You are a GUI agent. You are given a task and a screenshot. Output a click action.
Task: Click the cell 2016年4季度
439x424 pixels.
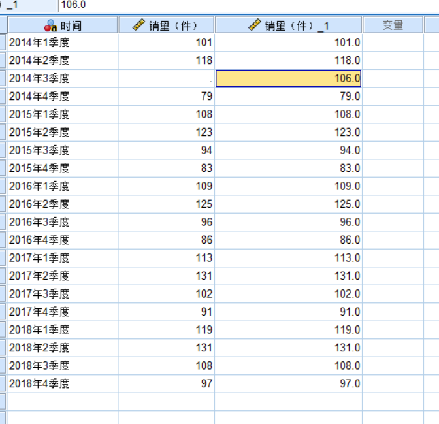(x=63, y=240)
